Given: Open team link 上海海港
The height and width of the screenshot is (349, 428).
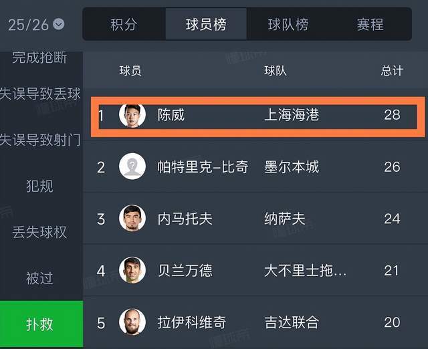Looking at the screenshot, I should [x=292, y=115].
